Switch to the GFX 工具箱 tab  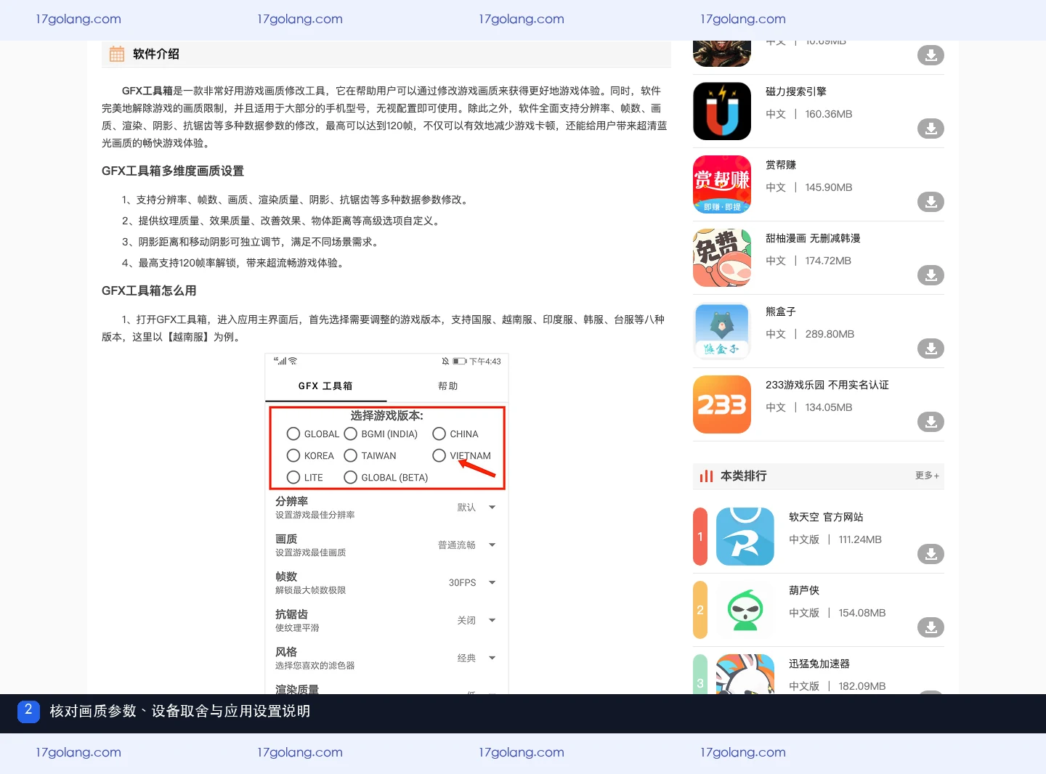[325, 386]
